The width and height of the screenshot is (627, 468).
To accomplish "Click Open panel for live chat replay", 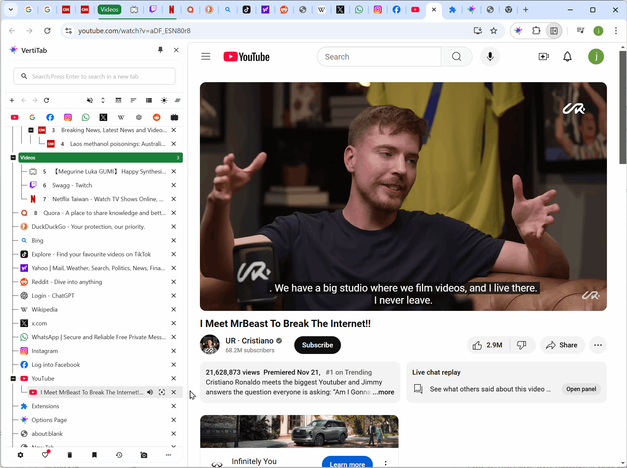I will pos(581,389).
